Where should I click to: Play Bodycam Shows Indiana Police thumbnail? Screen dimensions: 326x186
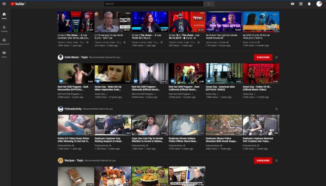(187, 125)
